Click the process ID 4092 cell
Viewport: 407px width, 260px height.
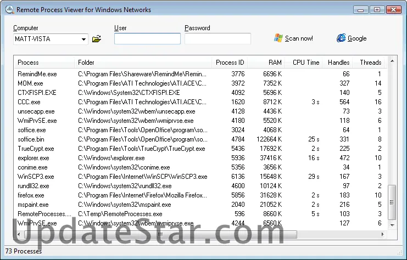click(x=238, y=93)
